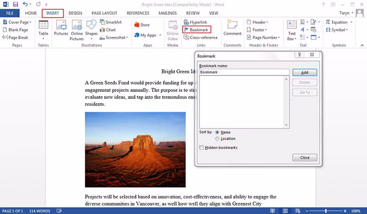The height and width of the screenshot is (214, 367).
Task: Click the Bookmark dialog help button
Action: (x=300, y=54)
